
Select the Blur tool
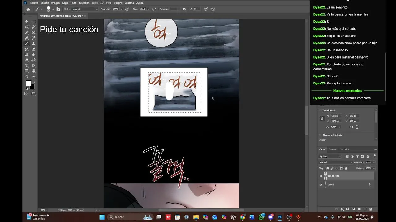click(33, 55)
